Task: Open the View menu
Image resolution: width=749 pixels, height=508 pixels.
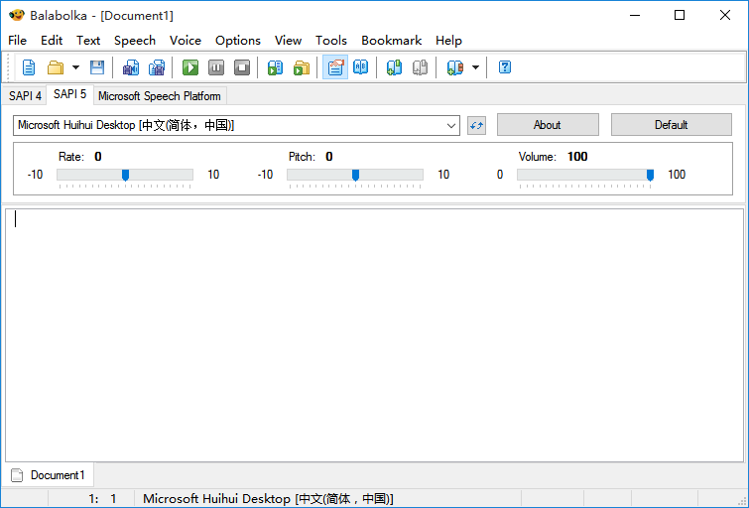Action: pos(288,41)
